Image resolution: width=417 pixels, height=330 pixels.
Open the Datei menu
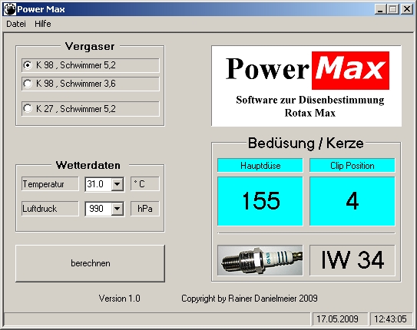click(16, 24)
